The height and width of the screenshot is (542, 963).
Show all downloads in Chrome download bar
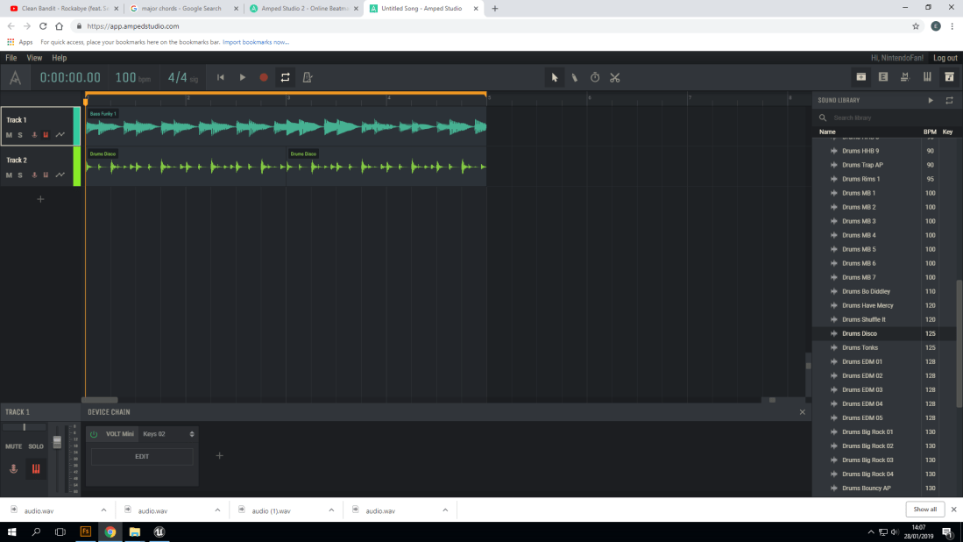924,510
